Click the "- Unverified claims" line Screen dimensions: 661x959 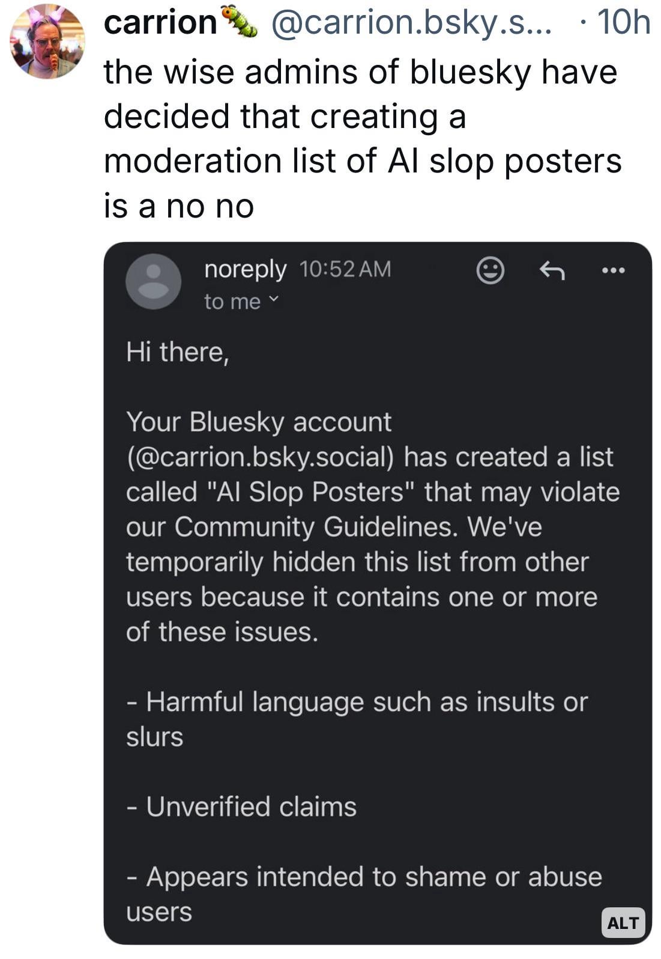[243, 807]
